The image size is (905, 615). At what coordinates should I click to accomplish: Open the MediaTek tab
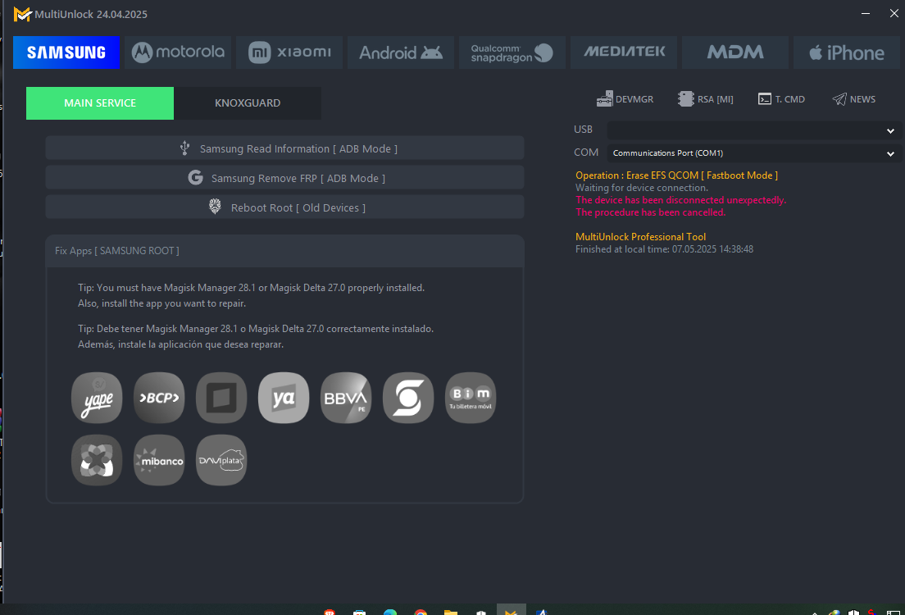point(623,52)
